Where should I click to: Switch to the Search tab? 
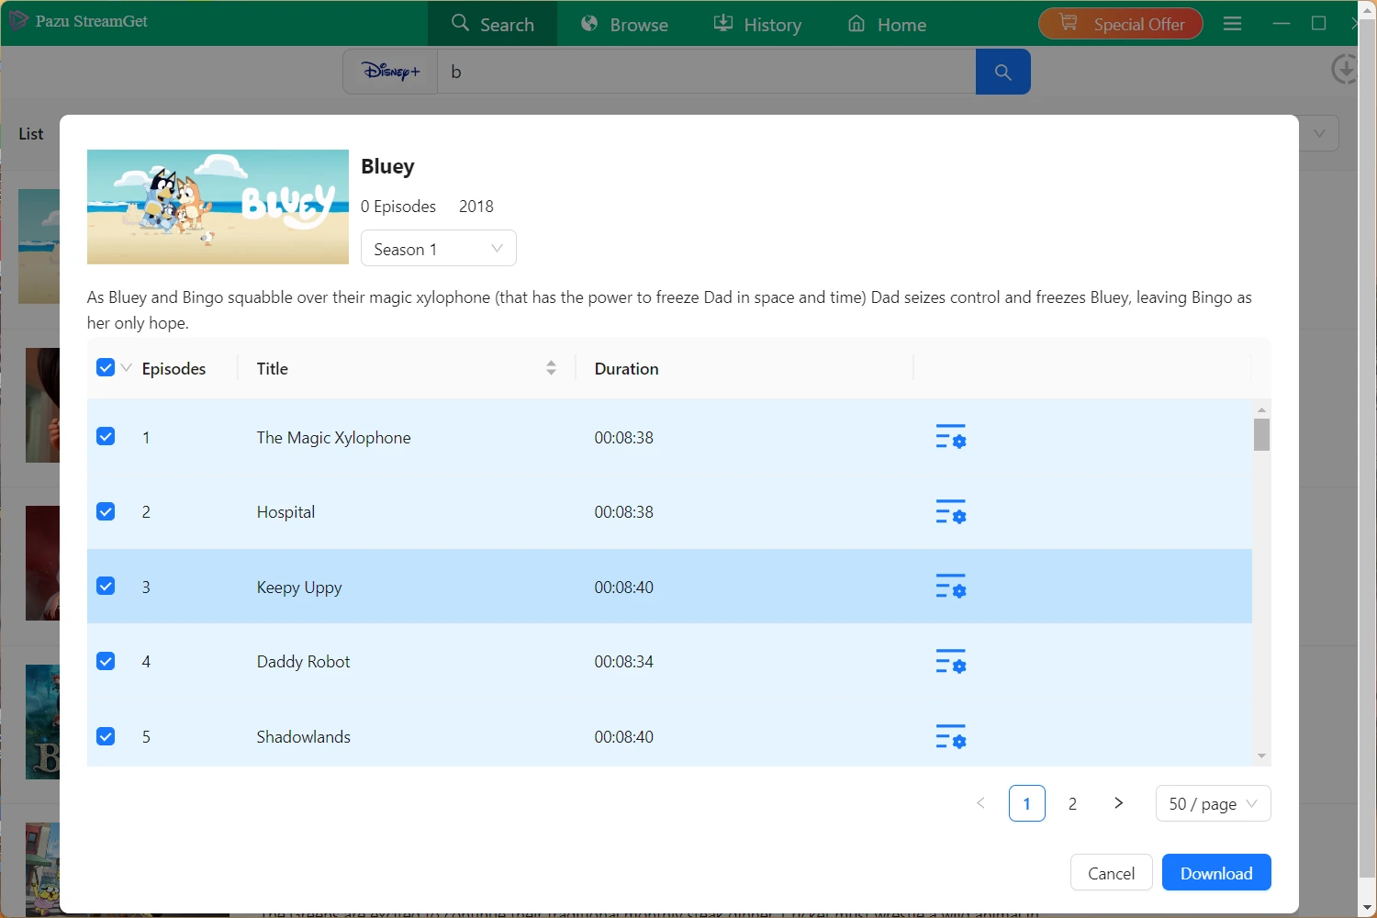point(493,24)
